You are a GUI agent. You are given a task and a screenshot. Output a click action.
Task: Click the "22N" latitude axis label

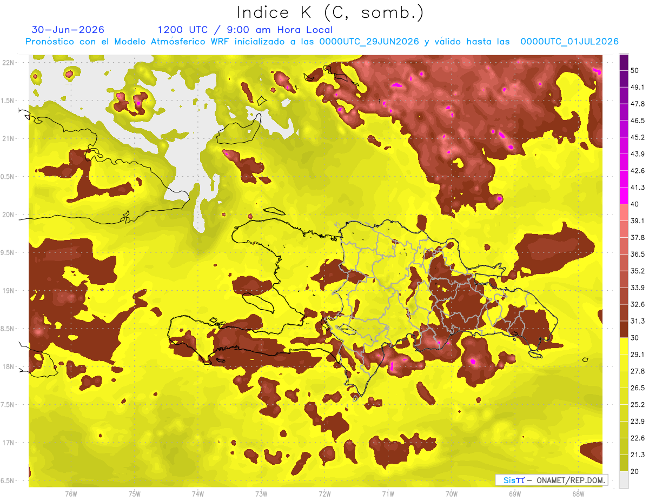pos(9,63)
